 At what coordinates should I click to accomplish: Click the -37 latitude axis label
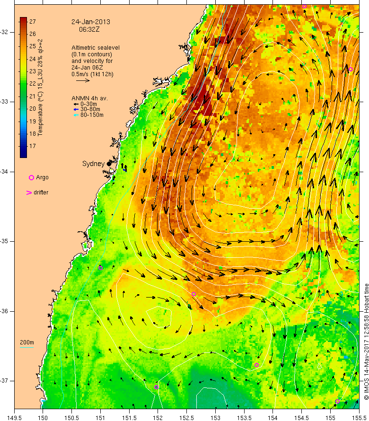point(4,381)
